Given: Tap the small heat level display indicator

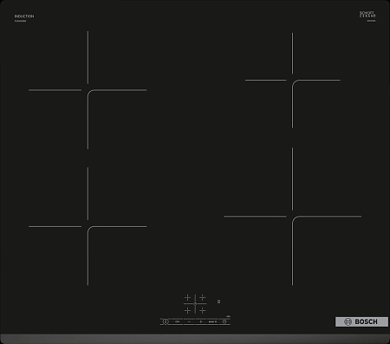Looking at the screenshot, I should point(218,302).
